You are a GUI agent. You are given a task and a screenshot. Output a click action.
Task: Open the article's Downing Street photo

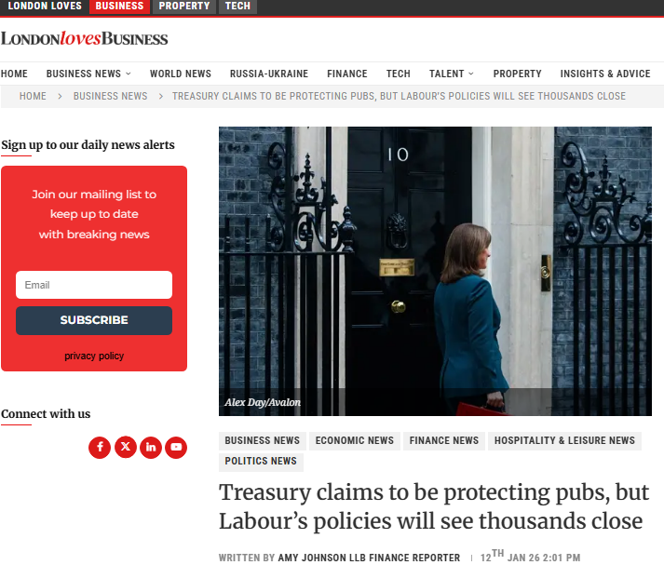435,271
